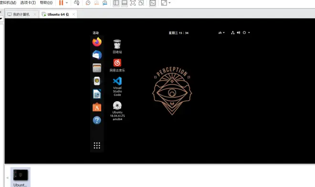315x187 pixels.
Task: Select the 网易云音乐 desktop icon
Action: (117, 65)
